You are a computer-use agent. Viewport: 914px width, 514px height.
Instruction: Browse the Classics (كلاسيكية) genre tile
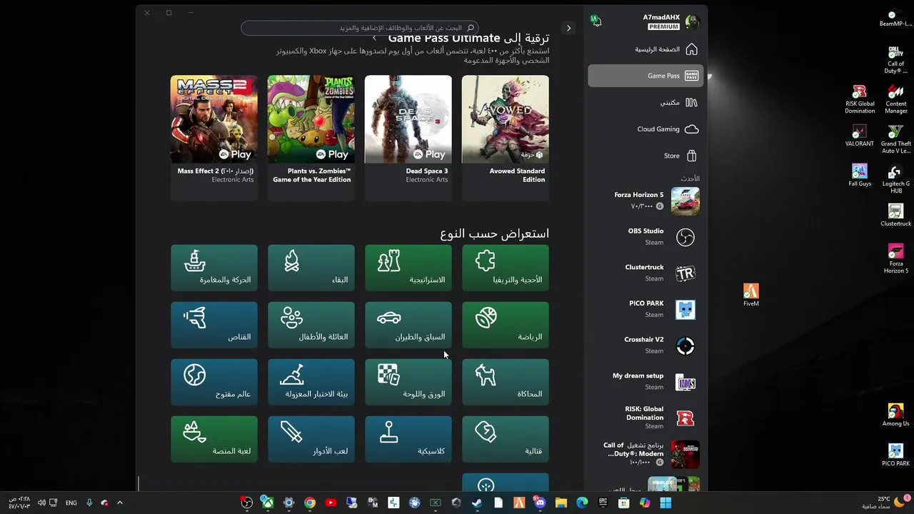(x=408, y=439)
